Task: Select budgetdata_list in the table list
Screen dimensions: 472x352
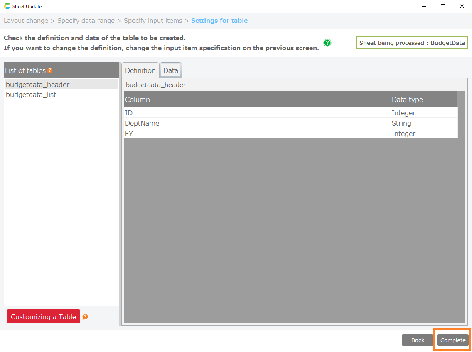Action: (x=31, y=95)
